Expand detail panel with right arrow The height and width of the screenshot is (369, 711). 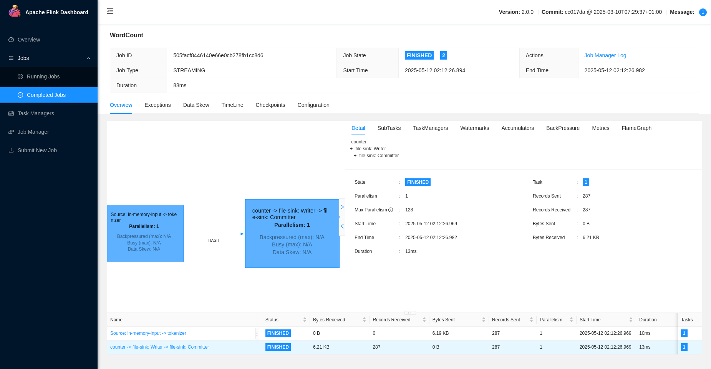pyautogui.click(x=342, y=207)
